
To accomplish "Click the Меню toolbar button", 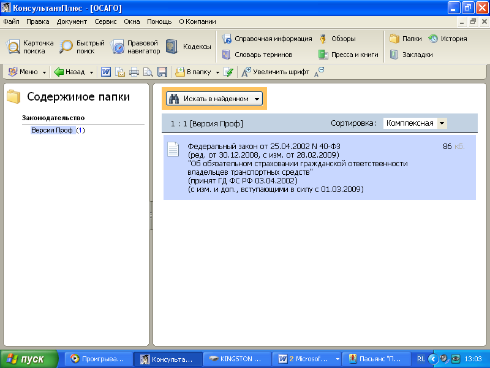I will point(23,72).
